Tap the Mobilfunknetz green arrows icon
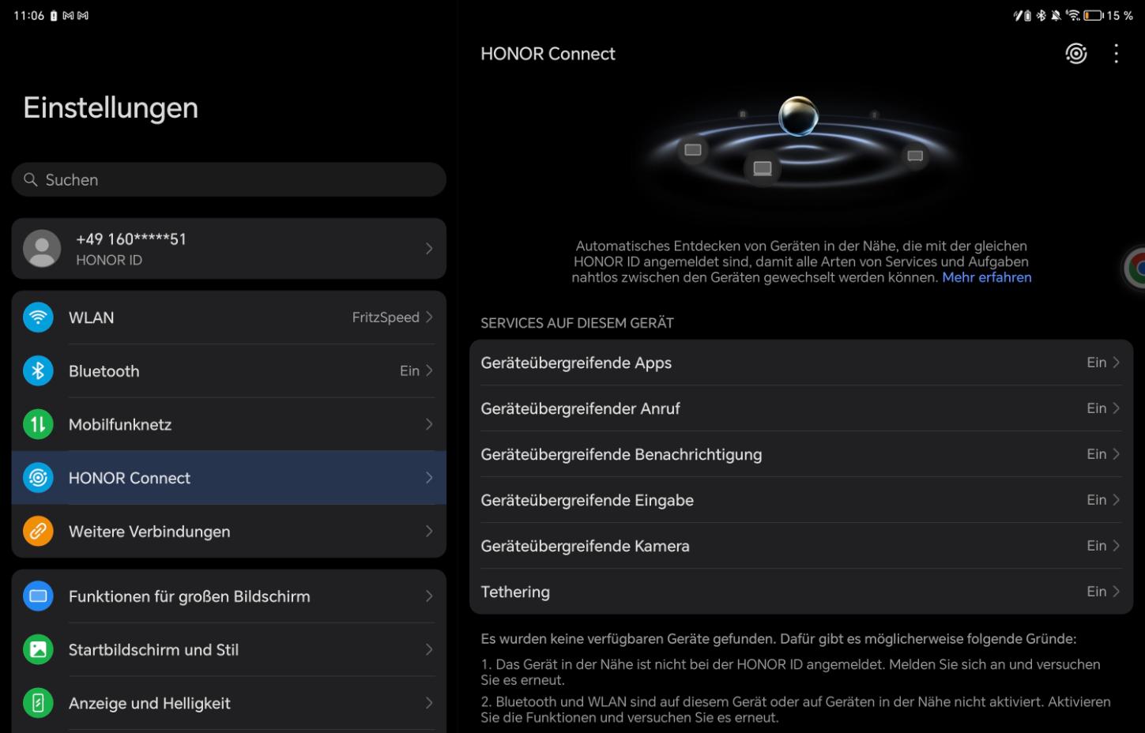 coord(38,424)
